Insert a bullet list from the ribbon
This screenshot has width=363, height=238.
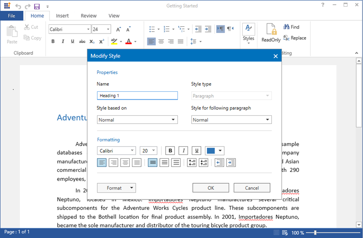[x=152, y=29]
